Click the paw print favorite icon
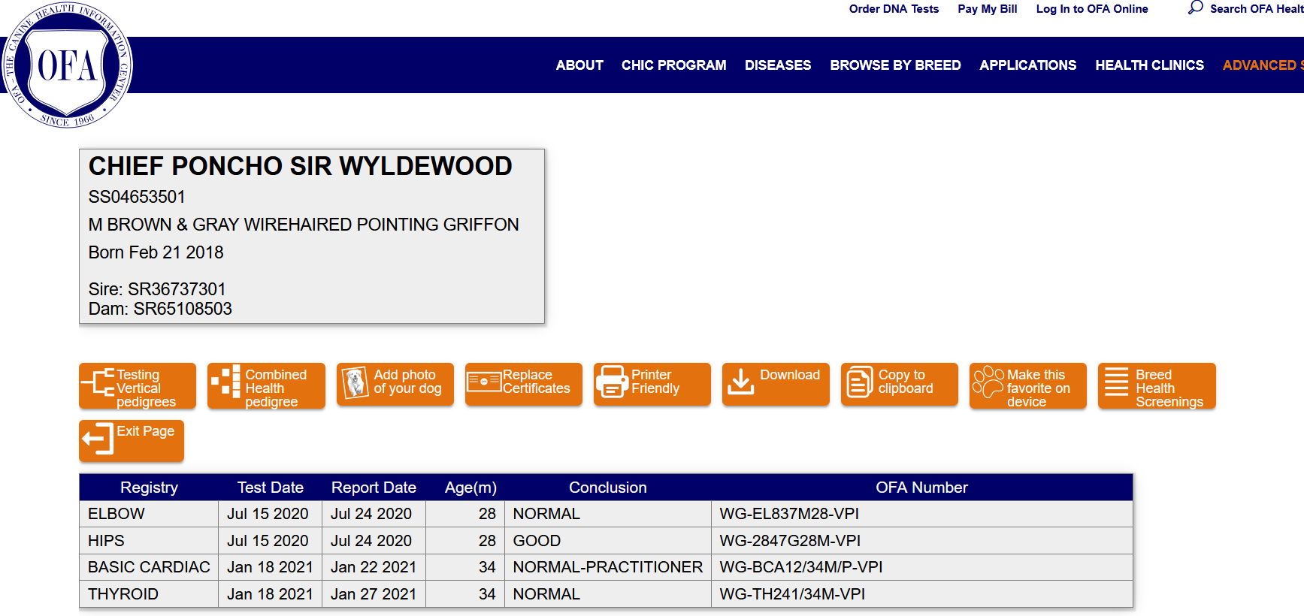Image resolution: width=1304 pixels, height=616 pixels. (988, 382)
